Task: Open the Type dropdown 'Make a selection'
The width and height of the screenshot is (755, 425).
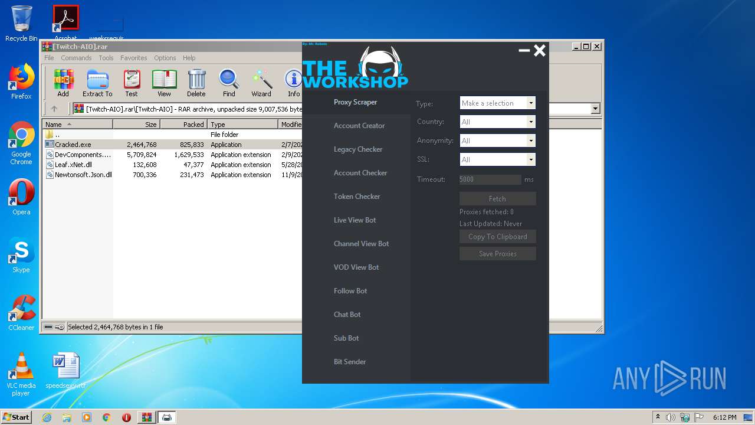Action: [497, 103]
